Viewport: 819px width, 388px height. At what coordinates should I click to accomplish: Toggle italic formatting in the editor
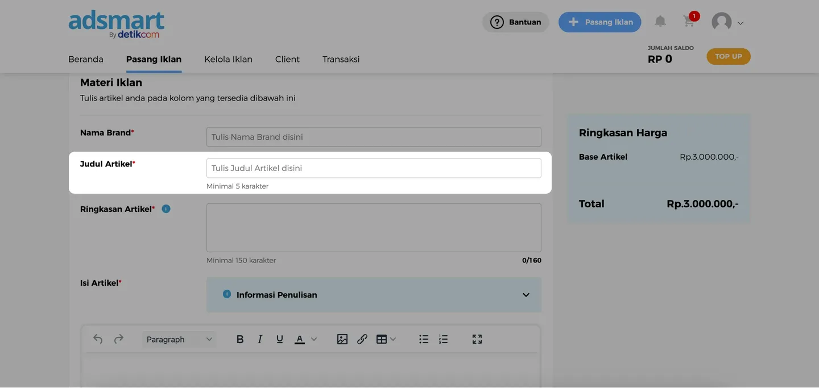pyautogui.click(x=260, y=339)
